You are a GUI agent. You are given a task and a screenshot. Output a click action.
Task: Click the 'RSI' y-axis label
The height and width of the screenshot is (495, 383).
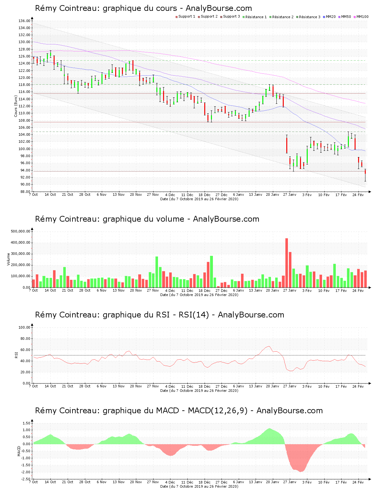pos(16,355)
